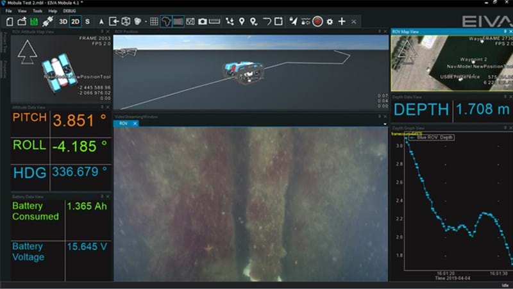Open the color palette dropdown arrow
Viewport: 513px width, 289px height.
point(145,21)
